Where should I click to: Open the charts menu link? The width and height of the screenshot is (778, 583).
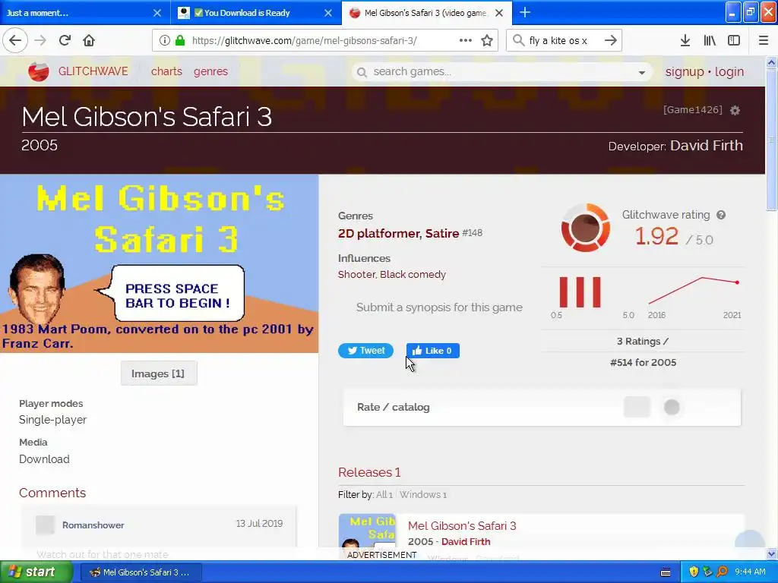point(166,71)
